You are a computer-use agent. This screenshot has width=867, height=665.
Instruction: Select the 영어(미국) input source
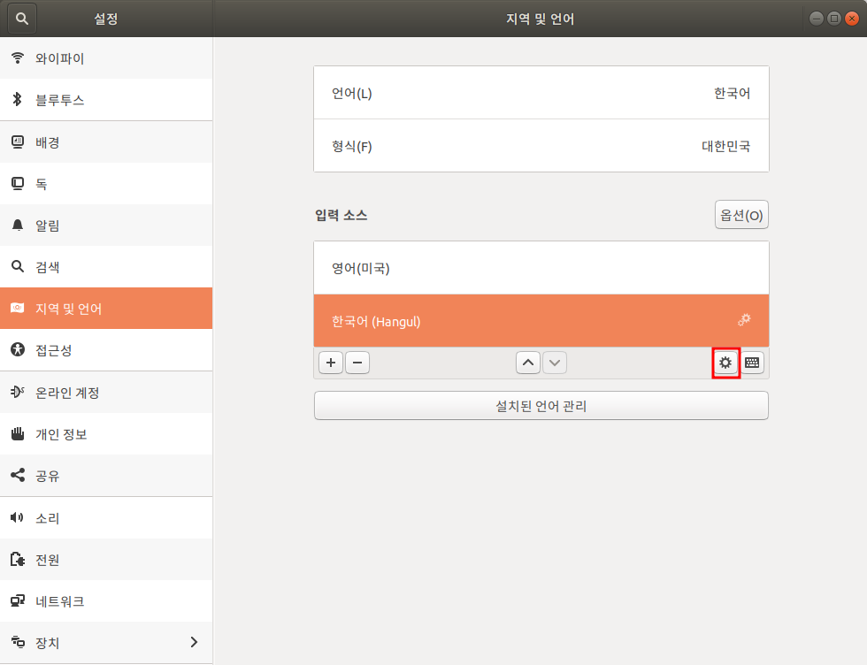pyautogui.click(x=541, y=268)
